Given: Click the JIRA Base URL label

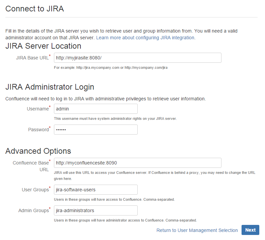Looking at the screenshot, I should point(32,58).
